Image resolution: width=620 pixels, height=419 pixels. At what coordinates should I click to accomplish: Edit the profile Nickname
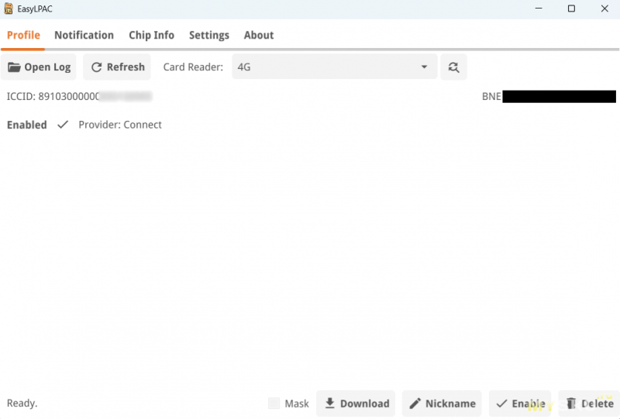pos(442,404)
